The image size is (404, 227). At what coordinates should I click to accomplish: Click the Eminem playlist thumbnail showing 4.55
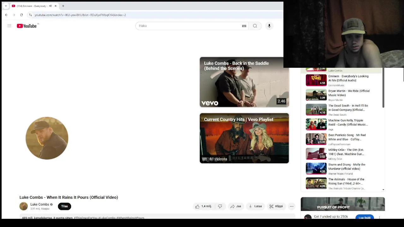pyautogui.click(x=316, y=80)
